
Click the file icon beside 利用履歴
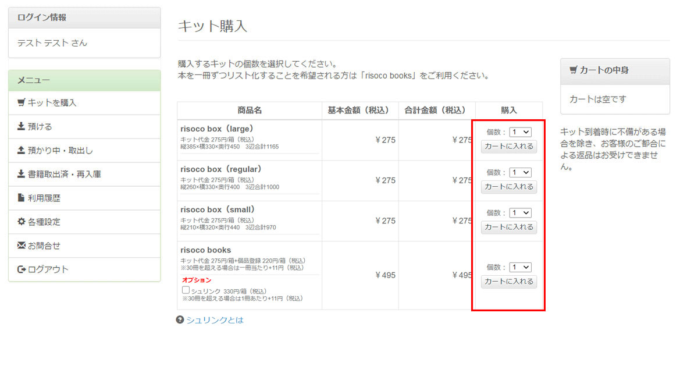click(22, 198)
